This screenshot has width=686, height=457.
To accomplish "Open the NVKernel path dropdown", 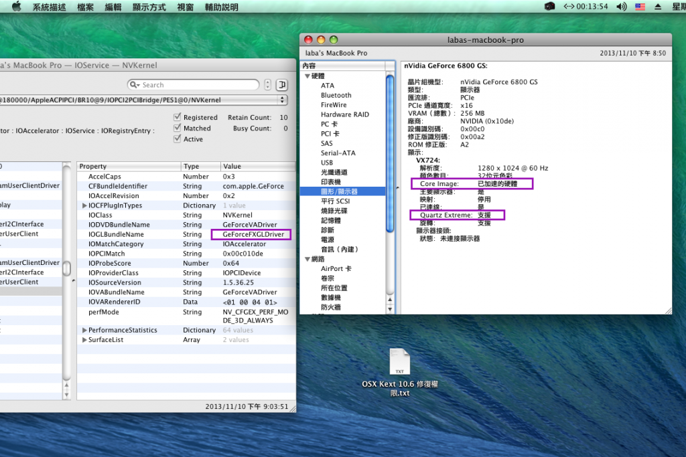I will tap(282, 100).
